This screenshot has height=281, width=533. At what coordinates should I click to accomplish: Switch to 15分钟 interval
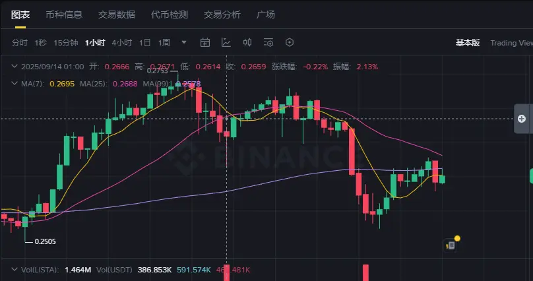tap(65, 43)
